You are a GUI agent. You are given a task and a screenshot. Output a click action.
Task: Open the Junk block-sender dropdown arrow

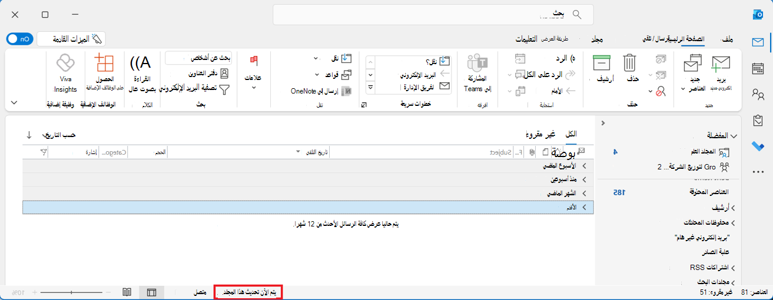(650, 91)
